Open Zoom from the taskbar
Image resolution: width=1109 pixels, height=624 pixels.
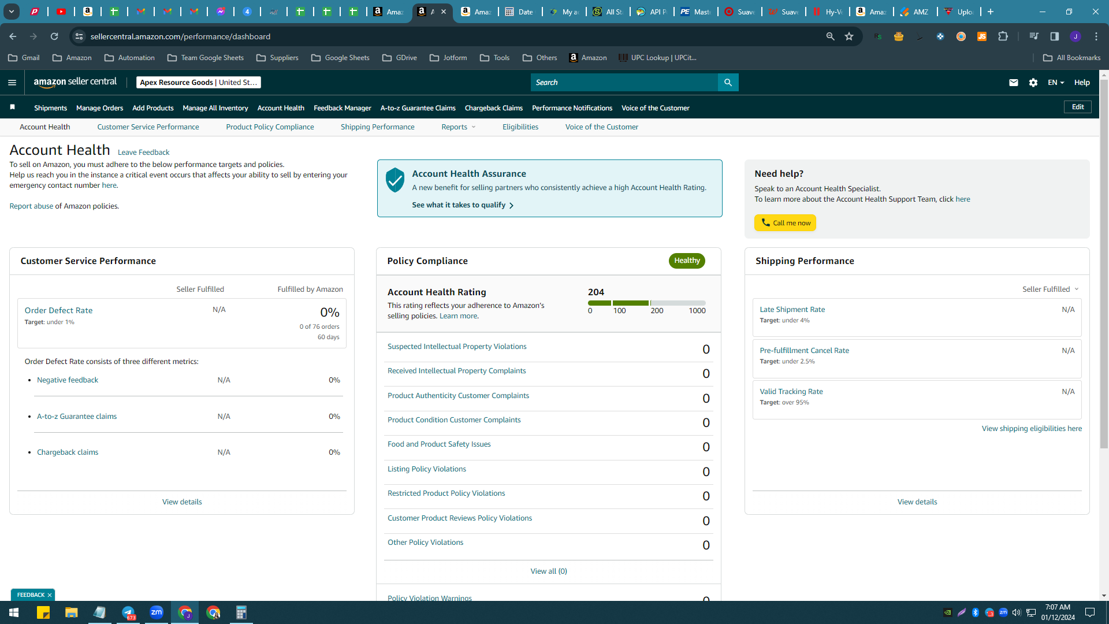tap(157, 612)
